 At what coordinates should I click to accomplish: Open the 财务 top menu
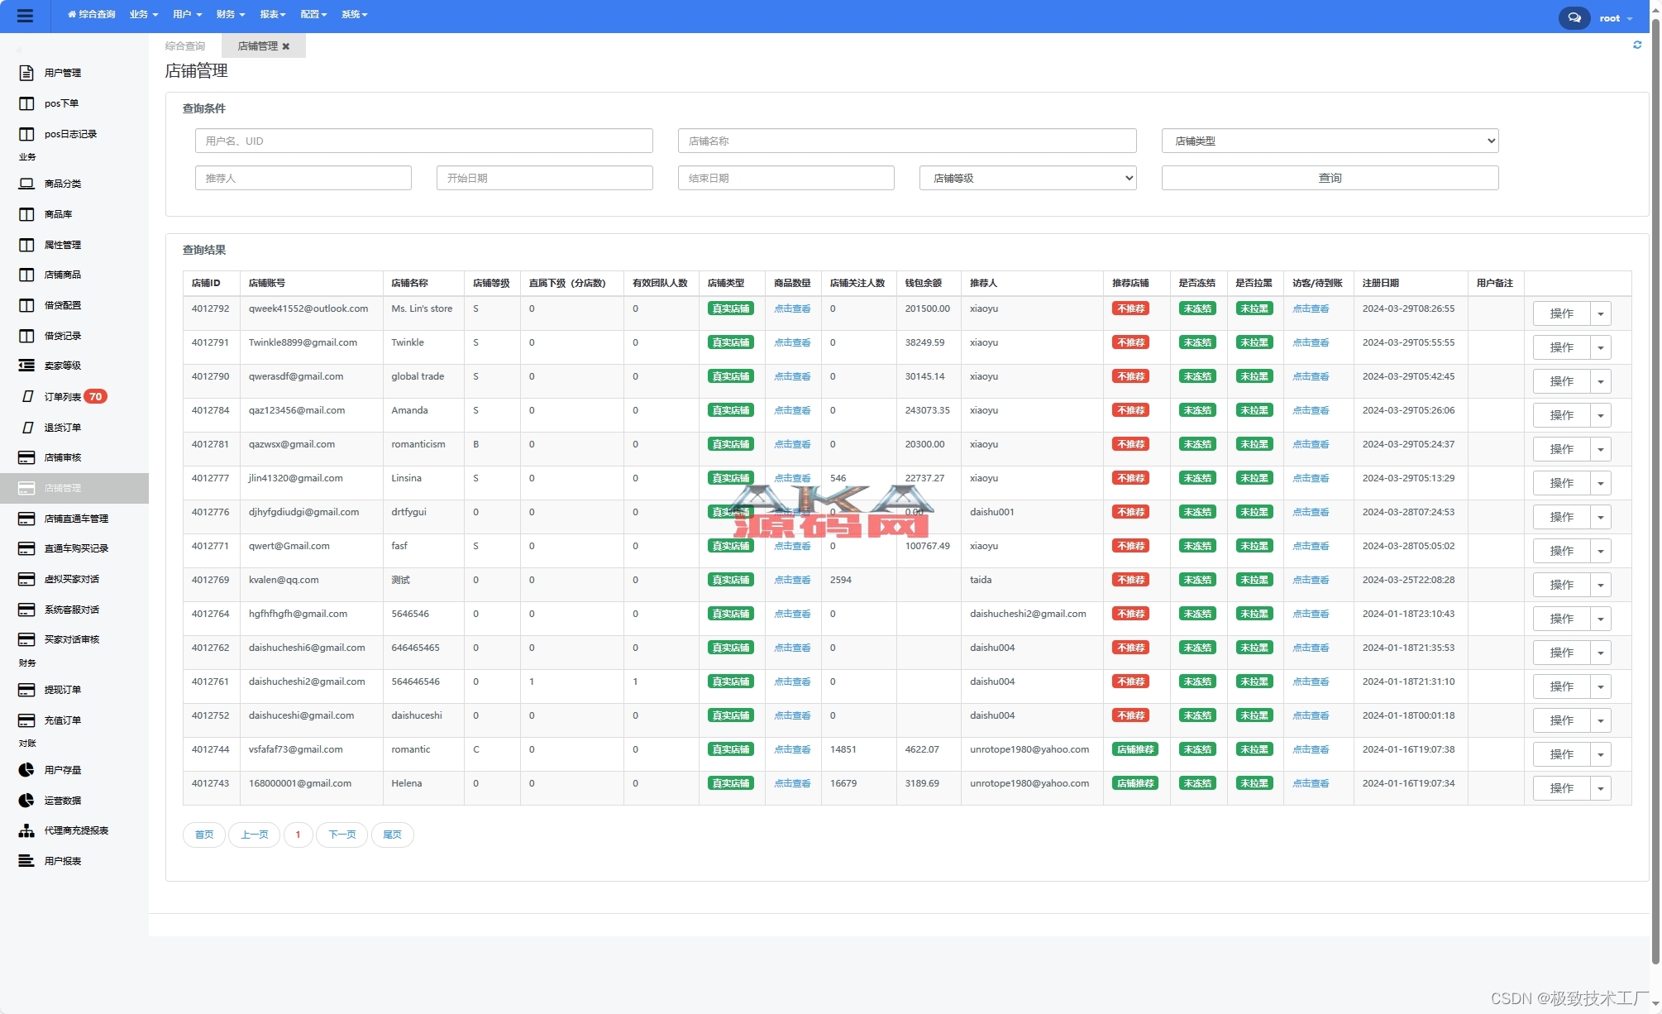pos(230,14)
